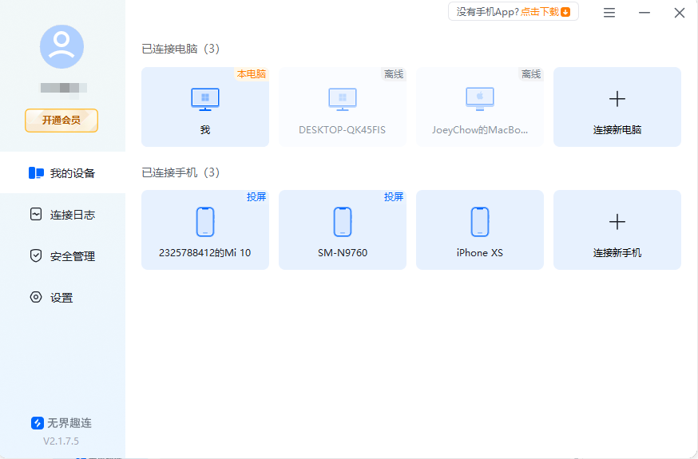Click the Mac monitor icon for JoeyChow
The height and width of the screenshot is (459, 698).
point(480,99)
